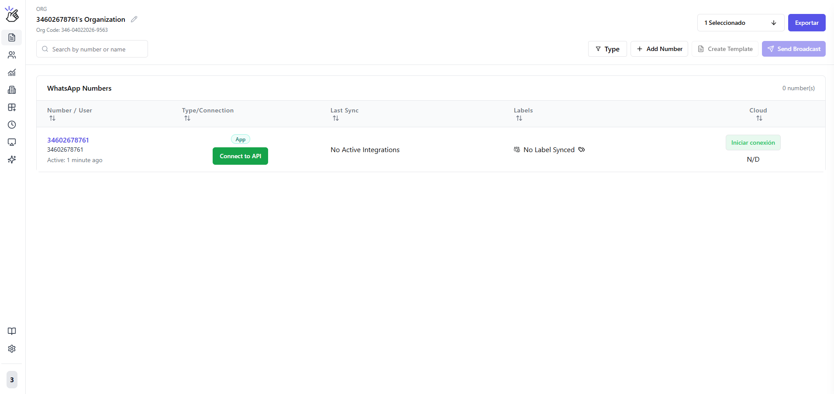Open the Type filter dropdown

[607, 49]
